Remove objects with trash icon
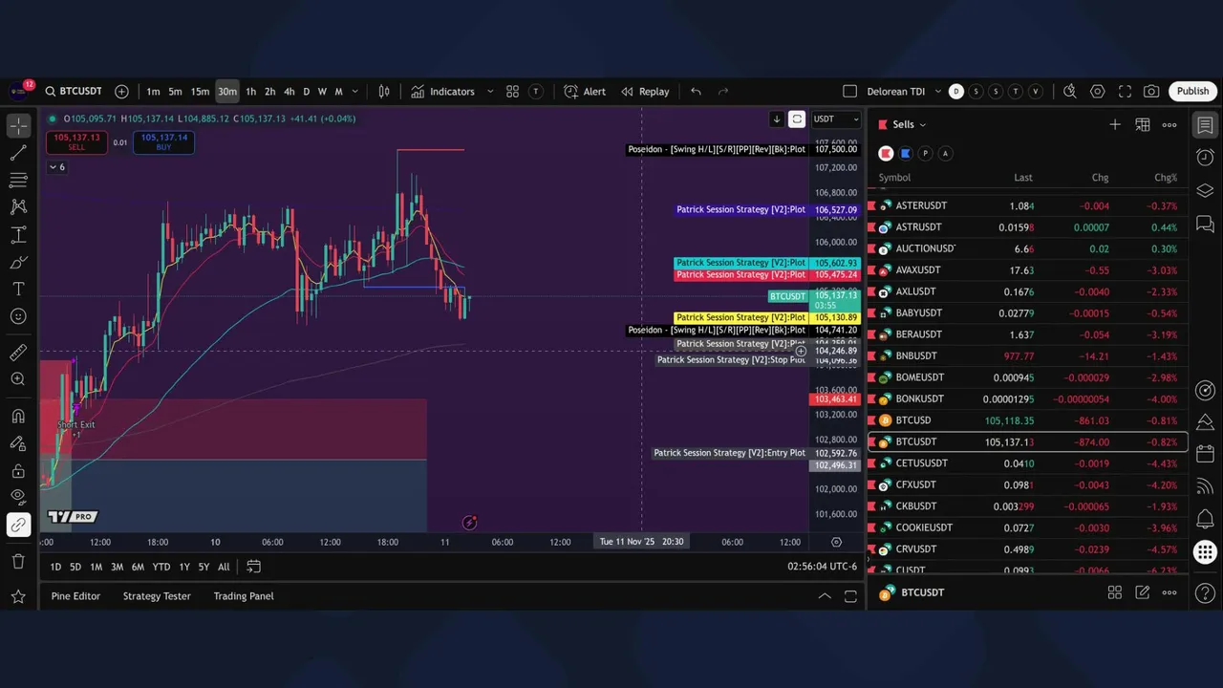 [18, 561]
